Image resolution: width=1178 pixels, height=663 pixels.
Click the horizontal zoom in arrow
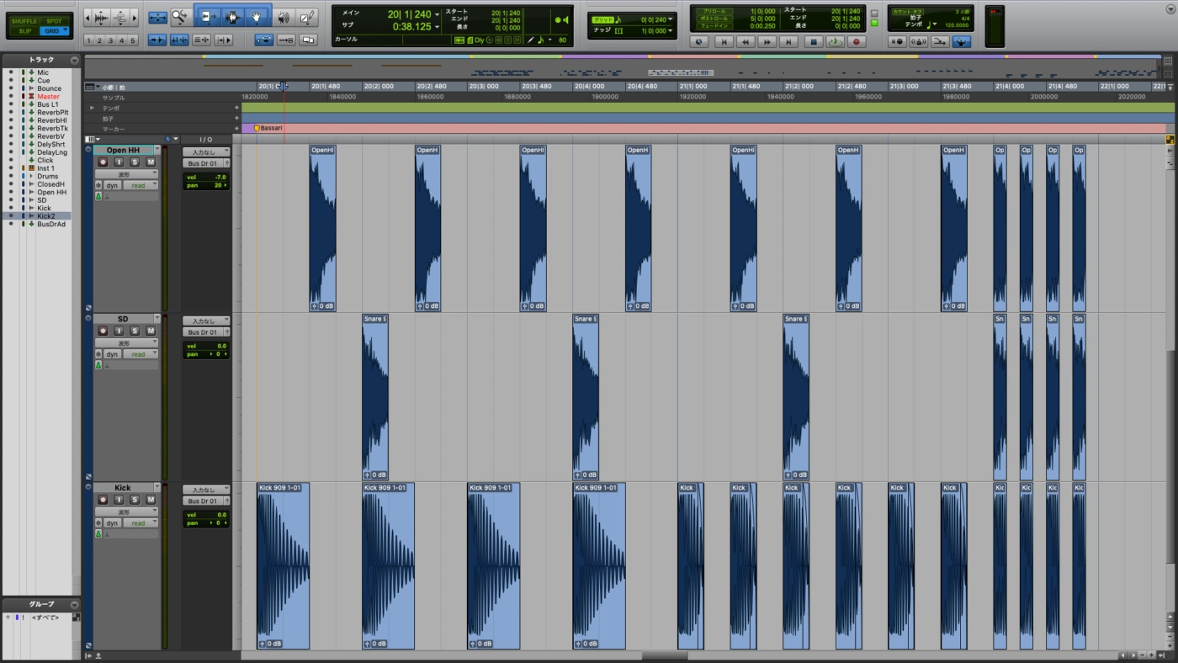click(134, 17)
